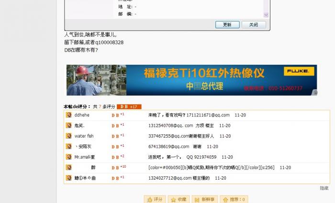
Task: Click the avatar icon beside ddhehe
Action: pyautogui.click(x=68, y=115)
